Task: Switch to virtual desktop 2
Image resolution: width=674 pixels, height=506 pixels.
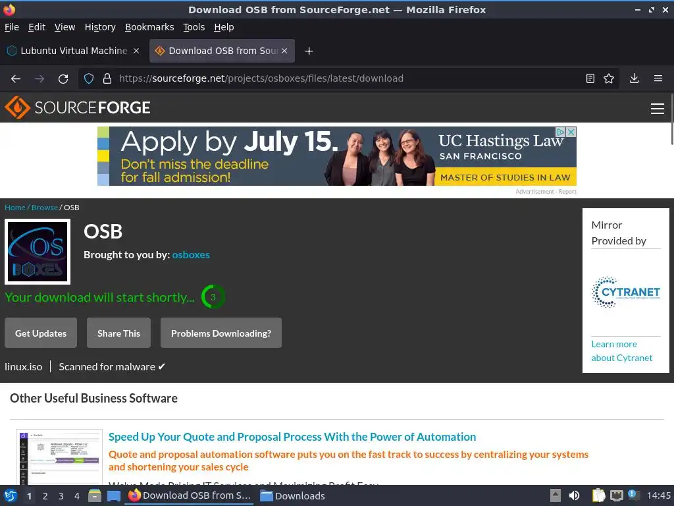Action: [x=45, y=496]
